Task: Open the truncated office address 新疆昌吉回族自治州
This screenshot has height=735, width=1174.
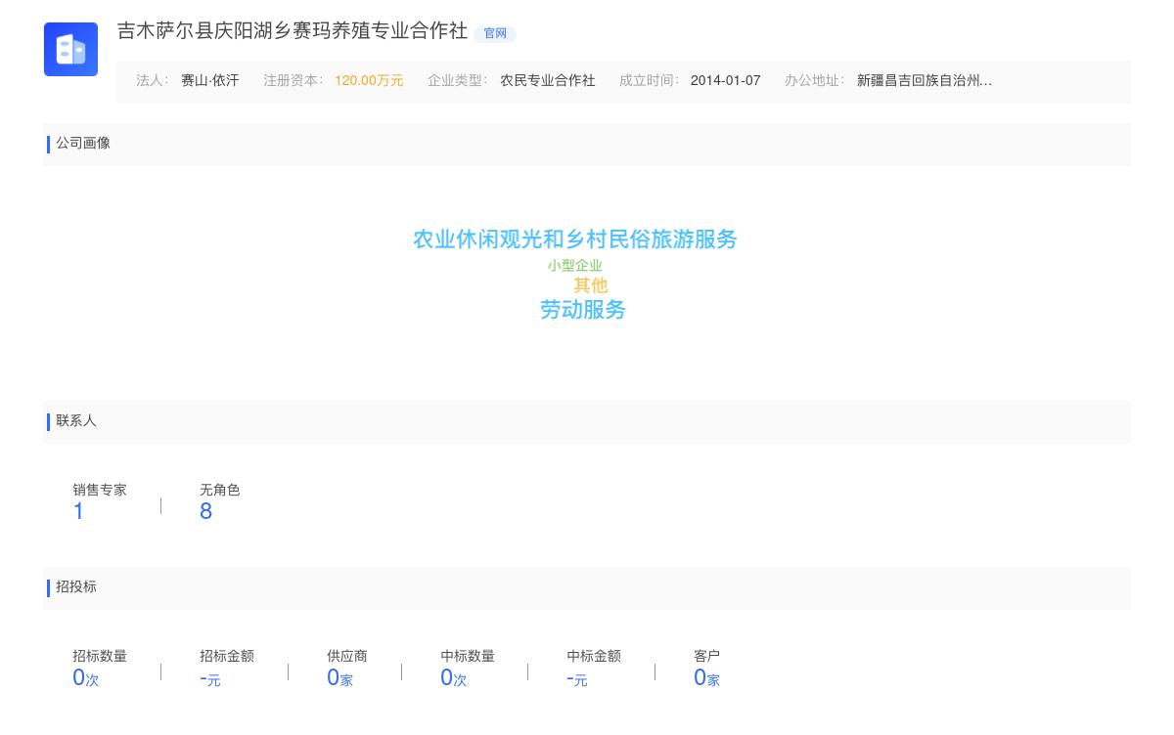Action: tap(924, 81)
